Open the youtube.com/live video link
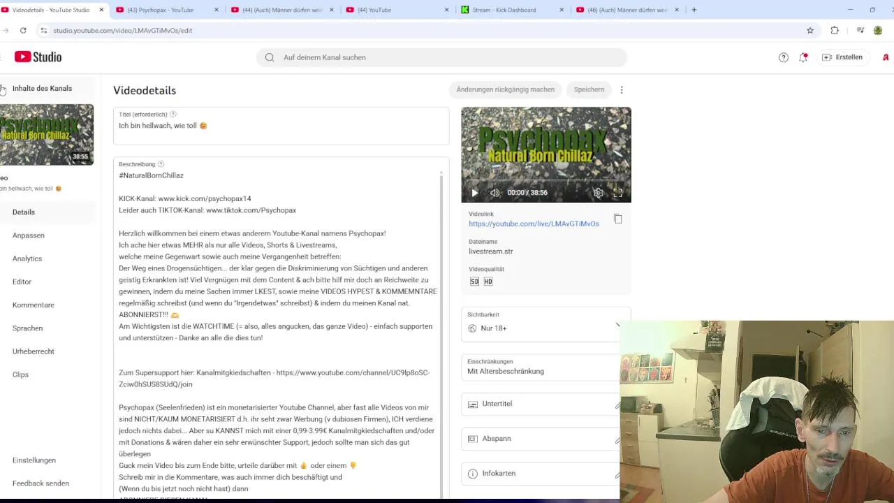The height and width of the screenshot is (503, 894). [x=534, y=224]
